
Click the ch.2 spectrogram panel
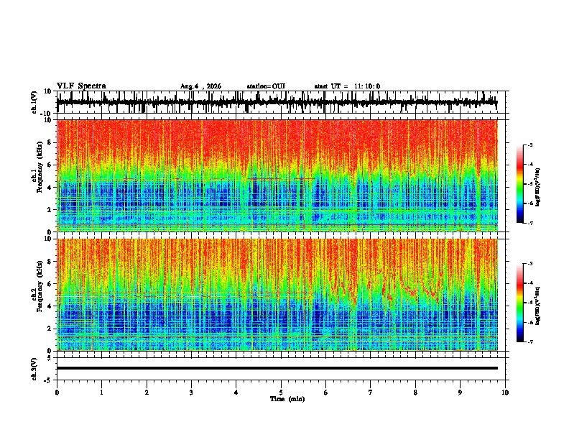point(277,295)
